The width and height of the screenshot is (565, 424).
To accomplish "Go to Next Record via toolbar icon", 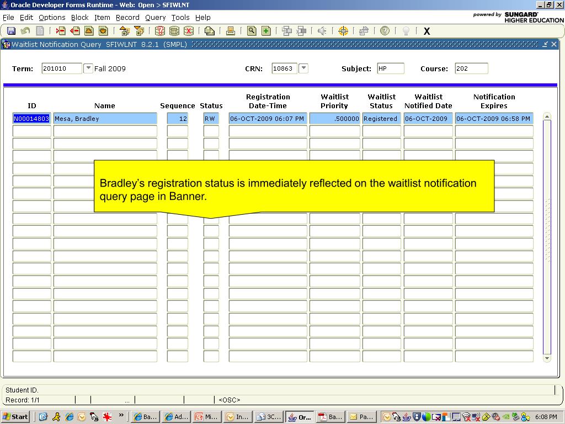I will (x=103, y=31).
